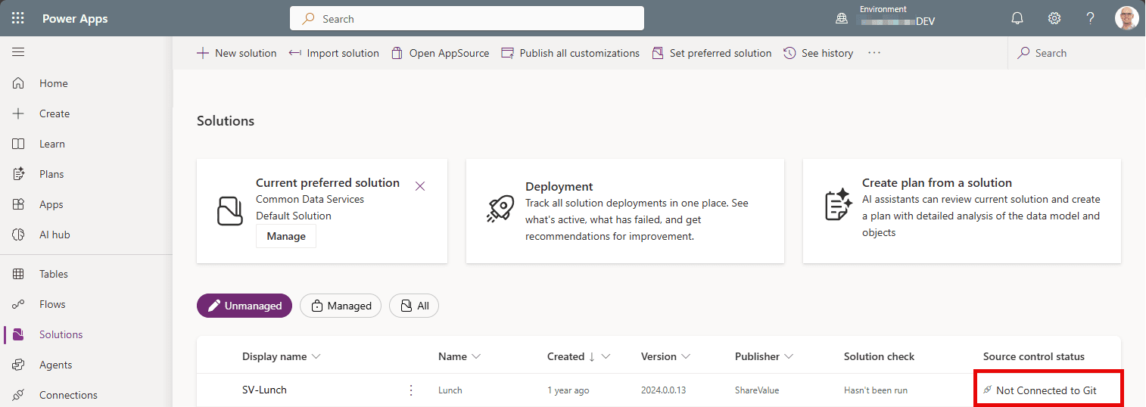Select the Unmanaged filter tab
1146x407 pixels.
point(244,306)
